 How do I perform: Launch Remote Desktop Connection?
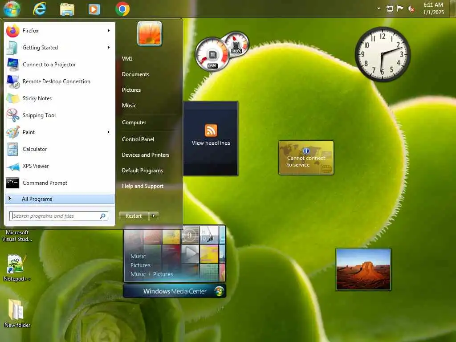60,81
